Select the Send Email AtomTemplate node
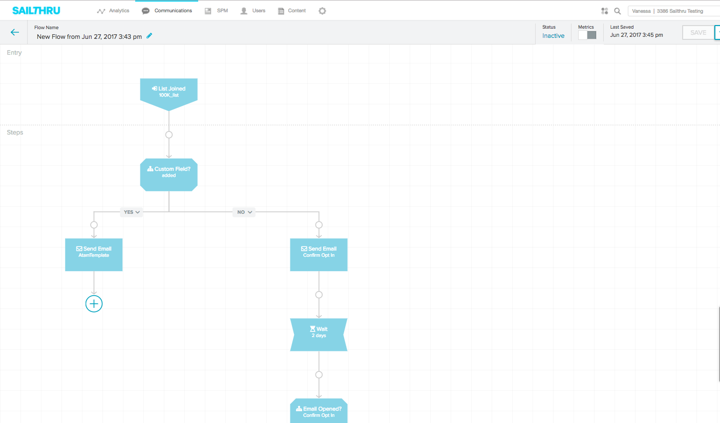This screenshot has width=720, height=423. (x=94, y=255)
